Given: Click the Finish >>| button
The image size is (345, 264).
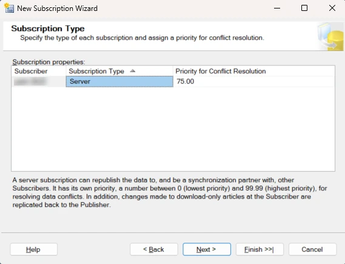Looking at the screenshot, I should 260,249.
